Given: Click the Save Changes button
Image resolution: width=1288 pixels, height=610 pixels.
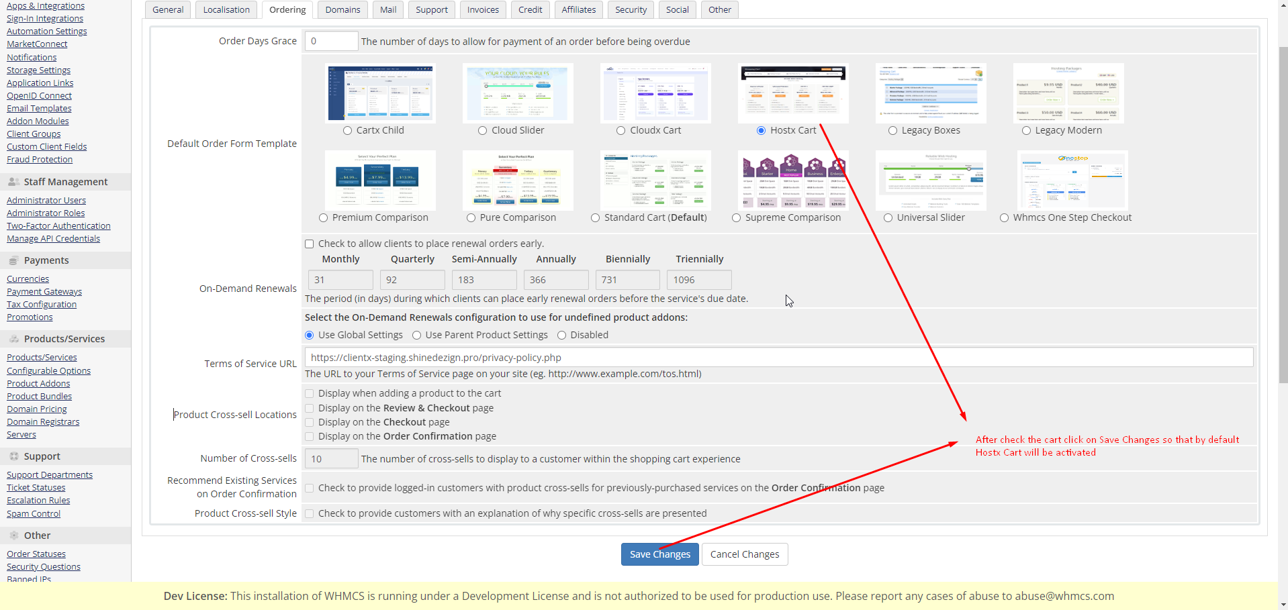Looking at the screenshot, I should click(x=659, y=554).
